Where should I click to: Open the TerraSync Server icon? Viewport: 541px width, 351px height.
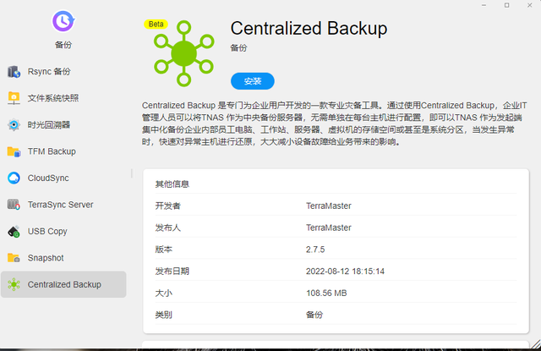[14, 205]
